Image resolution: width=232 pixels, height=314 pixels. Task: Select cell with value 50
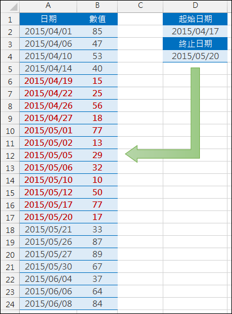pyautogui.click(x=97, y=192)
